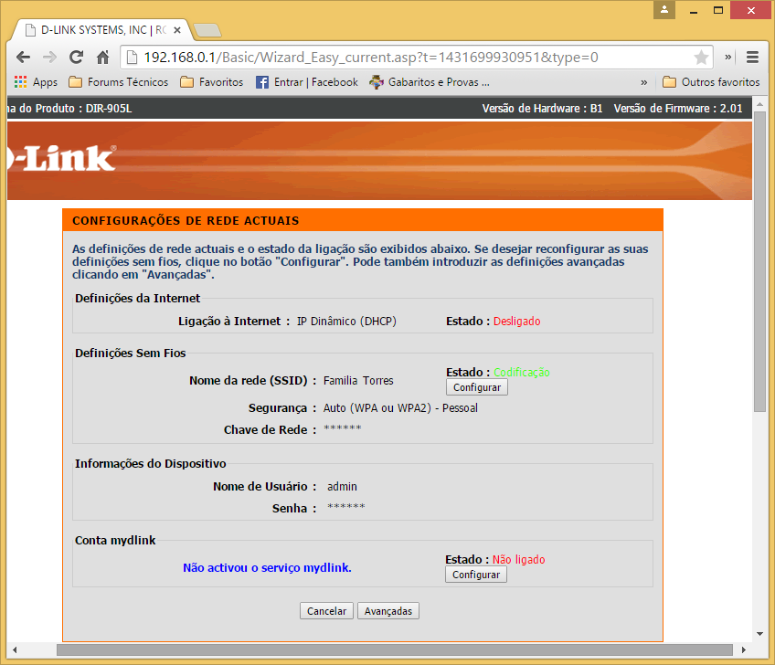The width and height of the screenshot is (775, 665).
Task: Open the Outros favoritos folder
Action: (711, 82)
